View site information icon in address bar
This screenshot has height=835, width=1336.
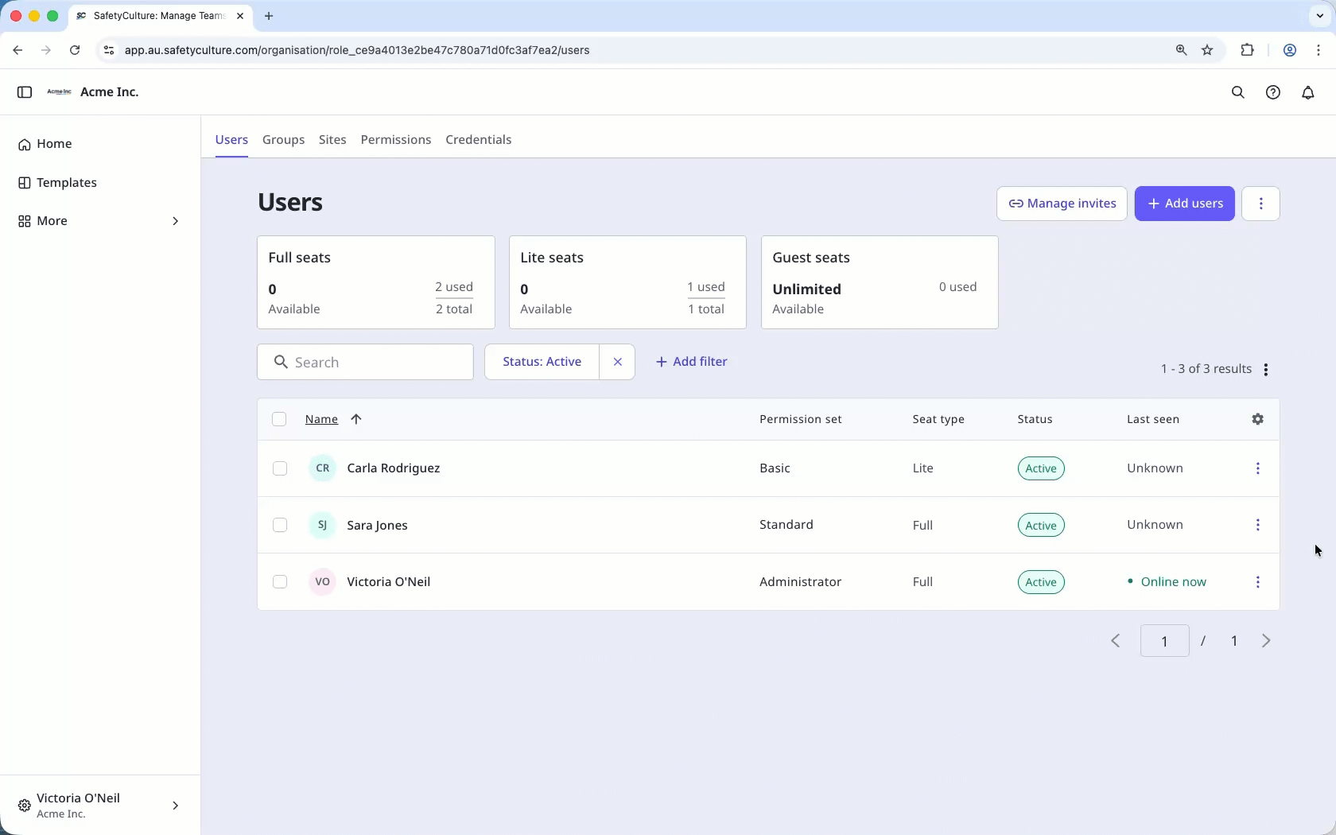click(109, 50)
